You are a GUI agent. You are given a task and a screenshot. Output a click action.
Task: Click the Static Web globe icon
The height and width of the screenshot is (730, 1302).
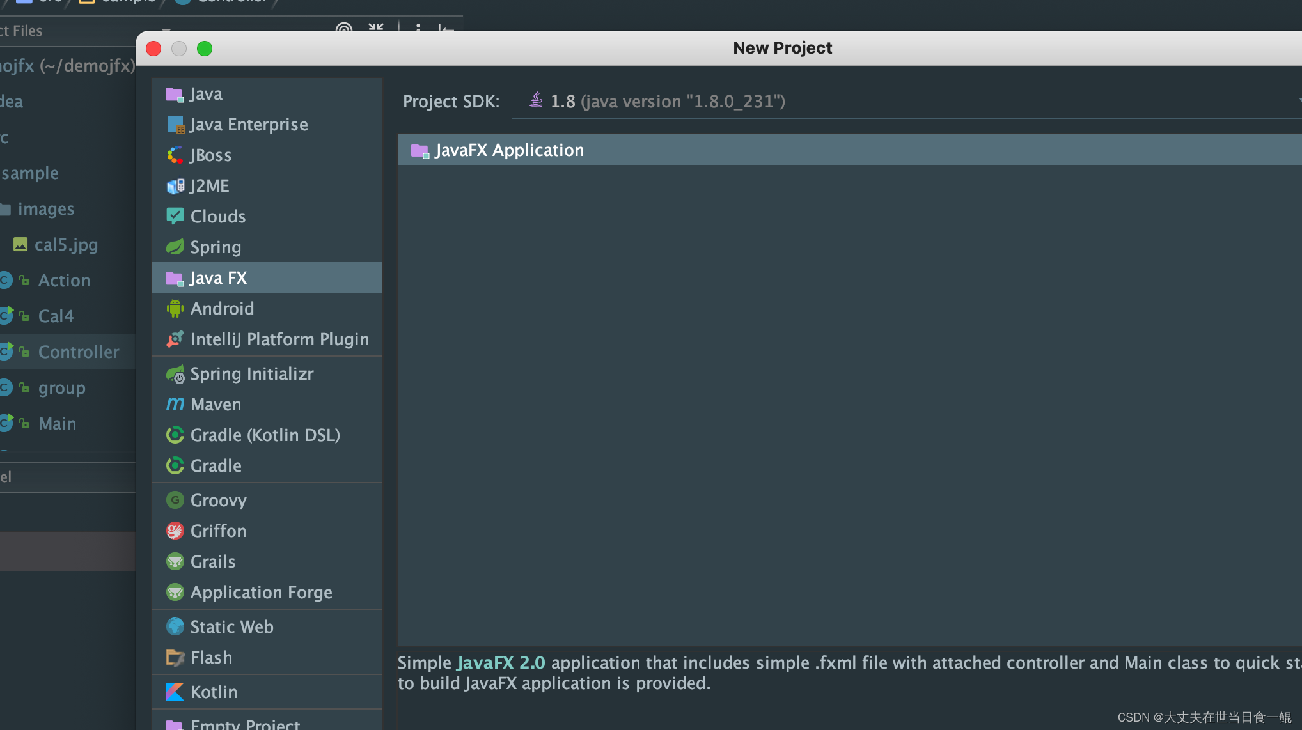(175, 626)
